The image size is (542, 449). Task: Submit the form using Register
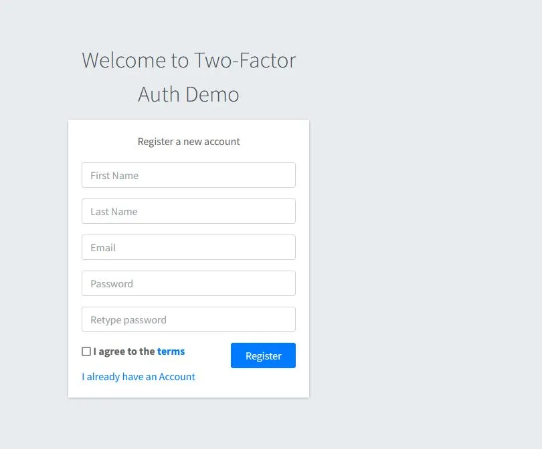[262, 355]
